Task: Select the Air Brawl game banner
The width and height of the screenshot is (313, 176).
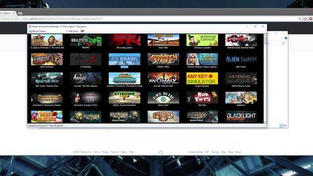Action: point(125,59)
